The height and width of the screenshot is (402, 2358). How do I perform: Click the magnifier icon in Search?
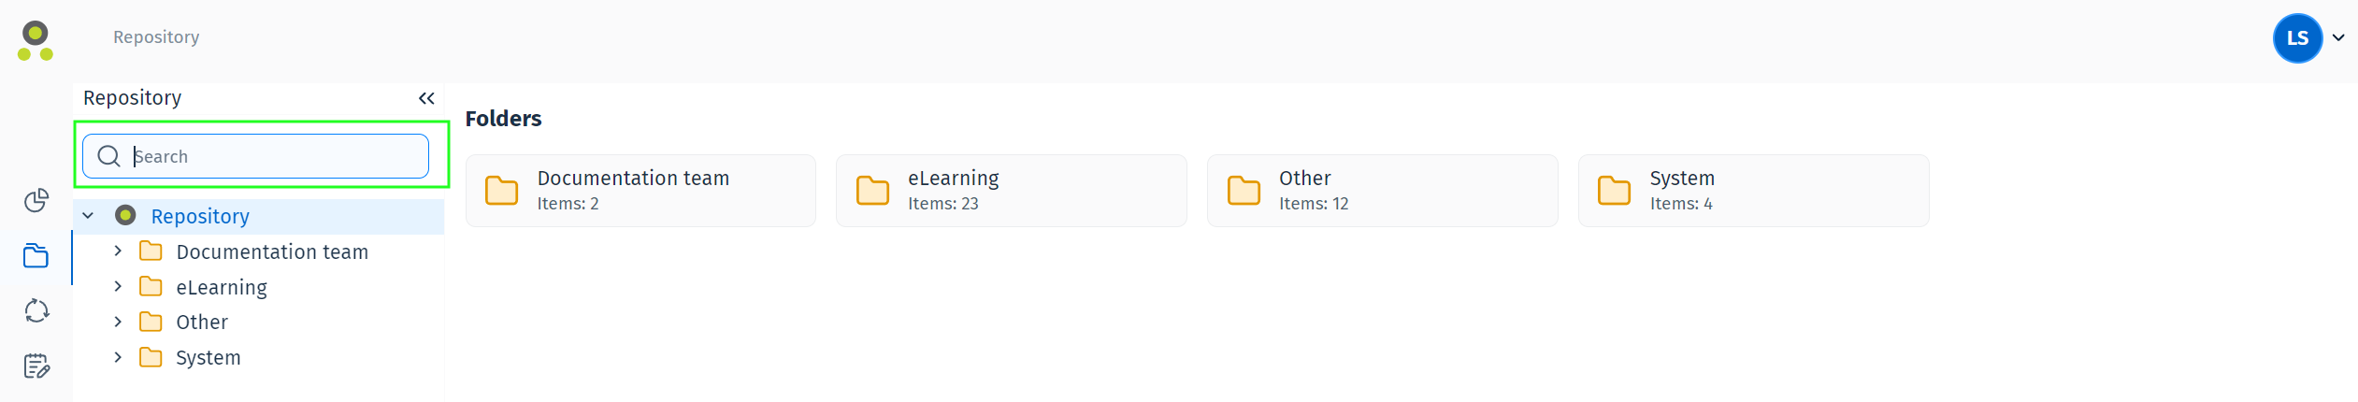108,156
